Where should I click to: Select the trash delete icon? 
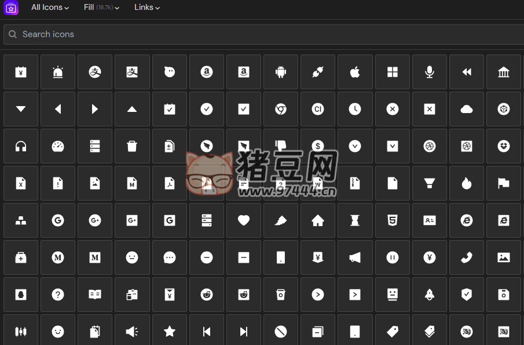pyautogui.click(x=132, y=146)
